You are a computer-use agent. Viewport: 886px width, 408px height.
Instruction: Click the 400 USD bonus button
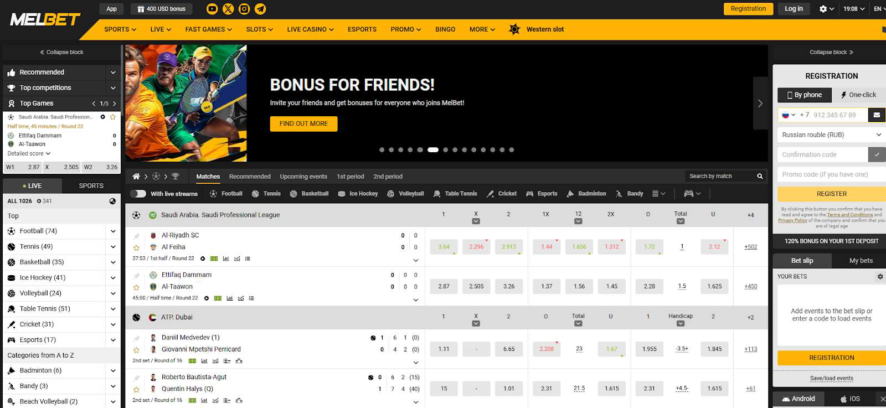pos(162,9)
